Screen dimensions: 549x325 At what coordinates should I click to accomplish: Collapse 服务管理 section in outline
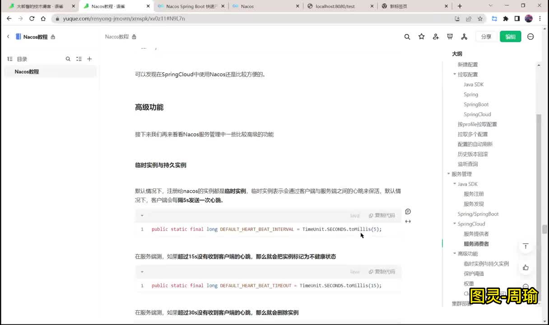pyautogui.click(x=449, y=174)
